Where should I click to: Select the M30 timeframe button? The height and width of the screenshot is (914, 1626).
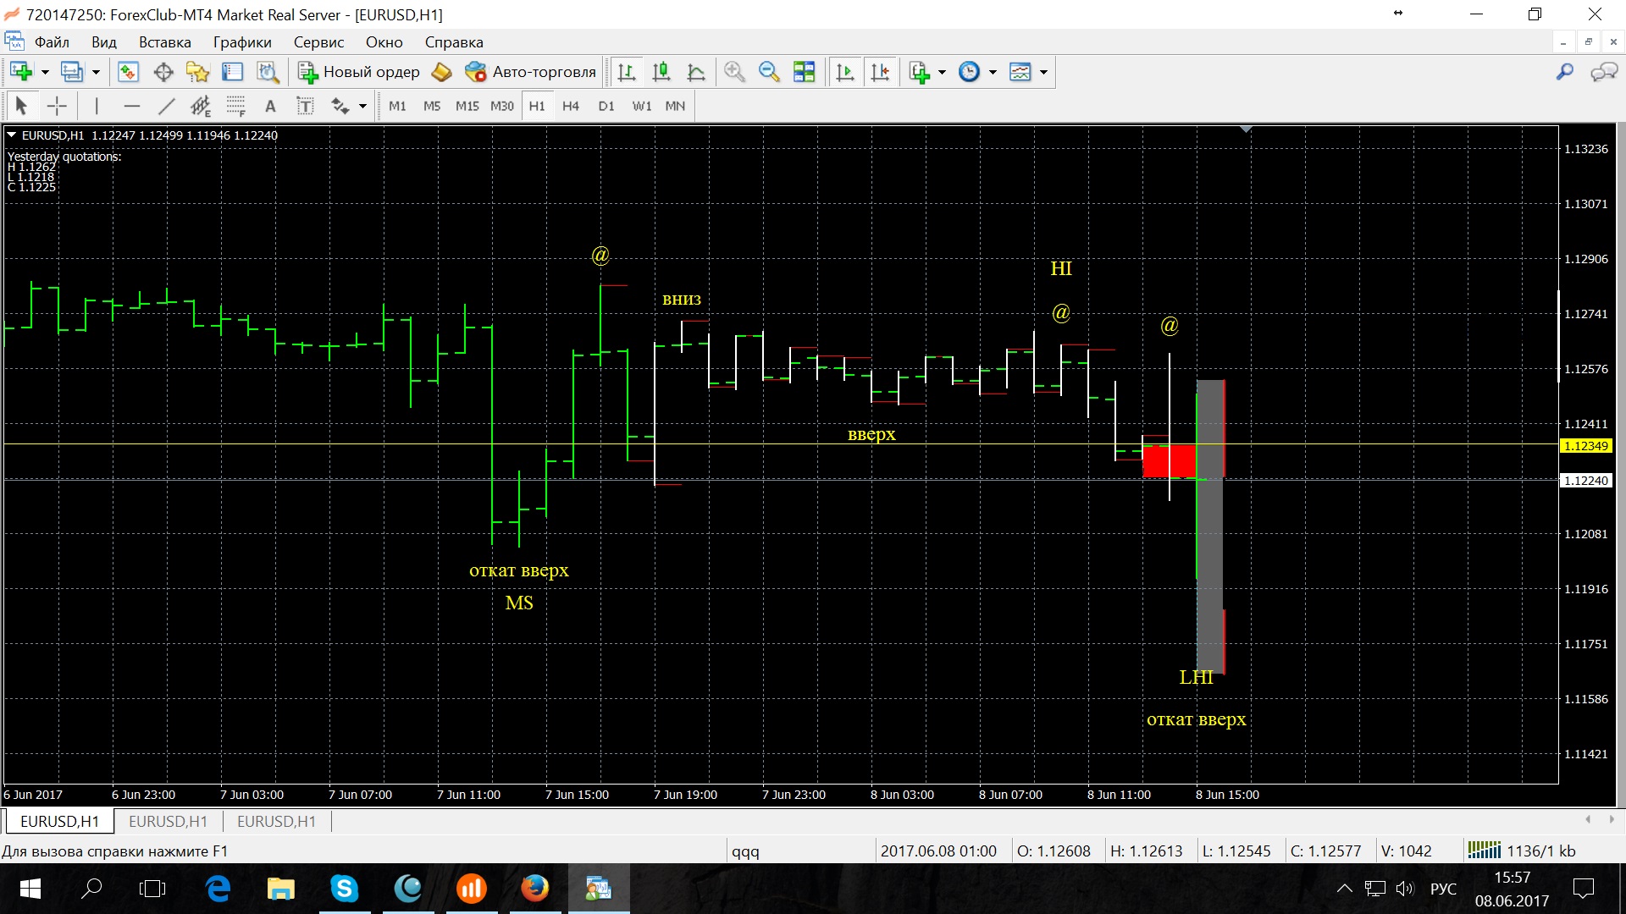[x=502, y=106]
